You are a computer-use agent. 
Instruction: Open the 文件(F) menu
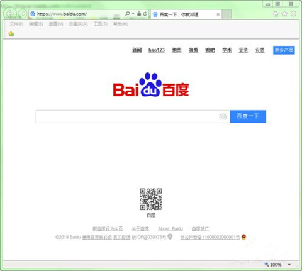click(x=16, y=24)
